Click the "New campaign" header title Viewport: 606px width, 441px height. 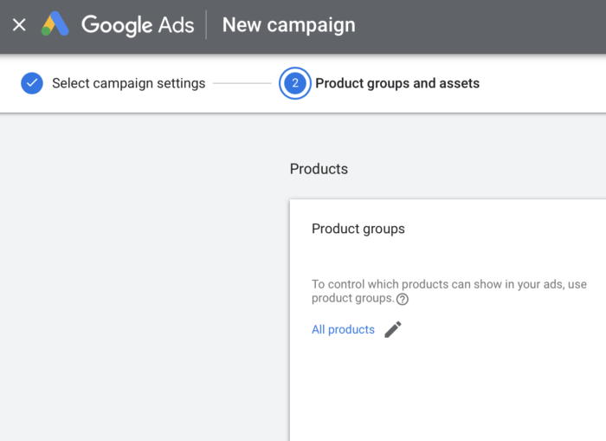click(x=288, y=25)
